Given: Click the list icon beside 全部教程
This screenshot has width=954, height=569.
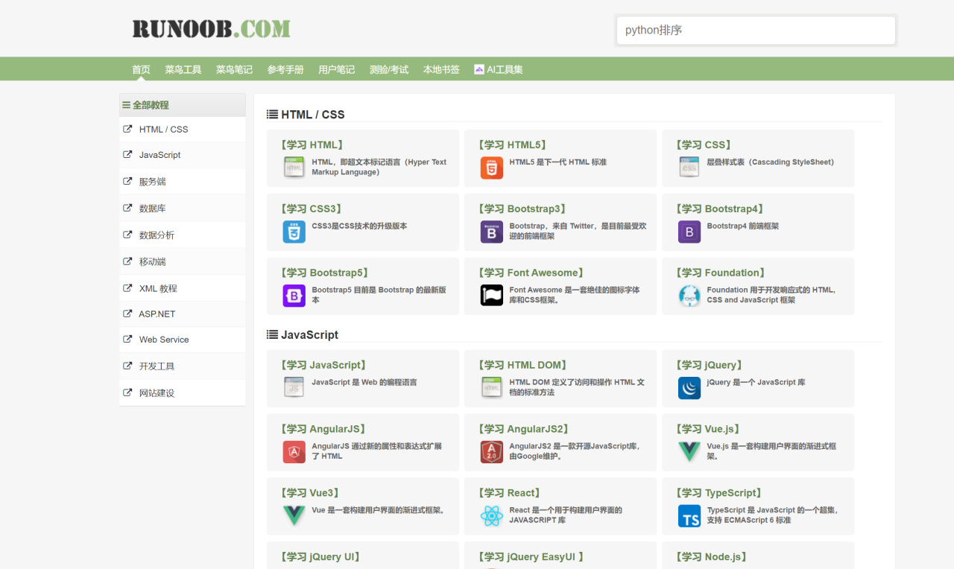Looking at the screenshot, I should click(126, 105).
